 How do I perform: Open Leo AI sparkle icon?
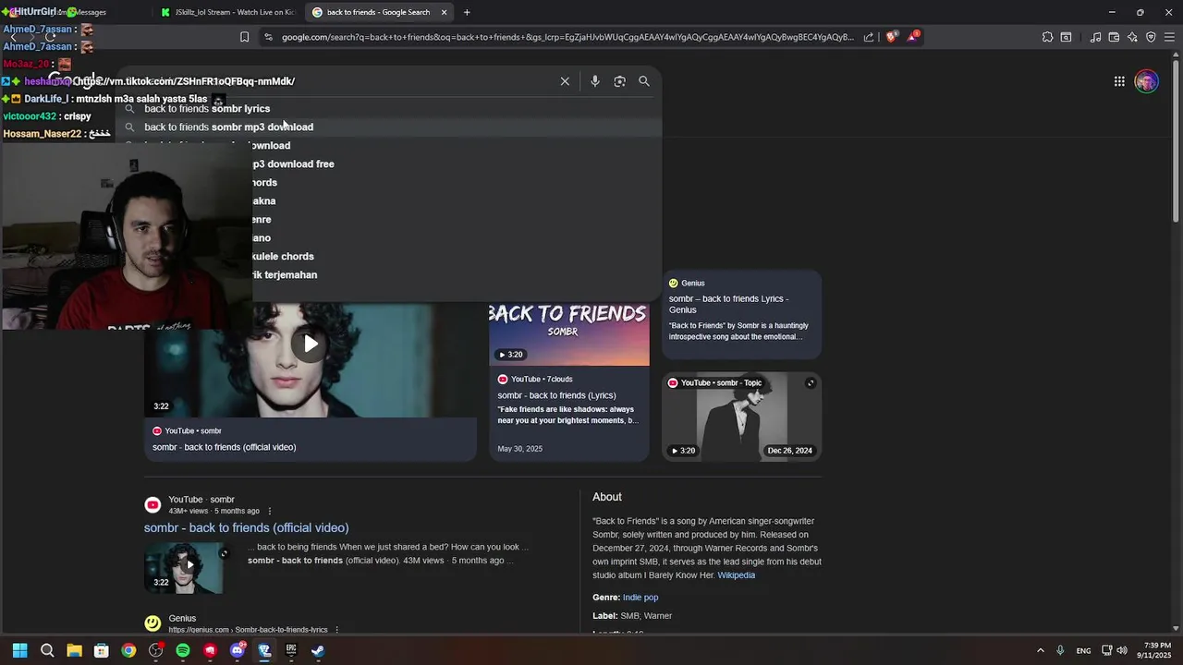[x=1132, y=37]
